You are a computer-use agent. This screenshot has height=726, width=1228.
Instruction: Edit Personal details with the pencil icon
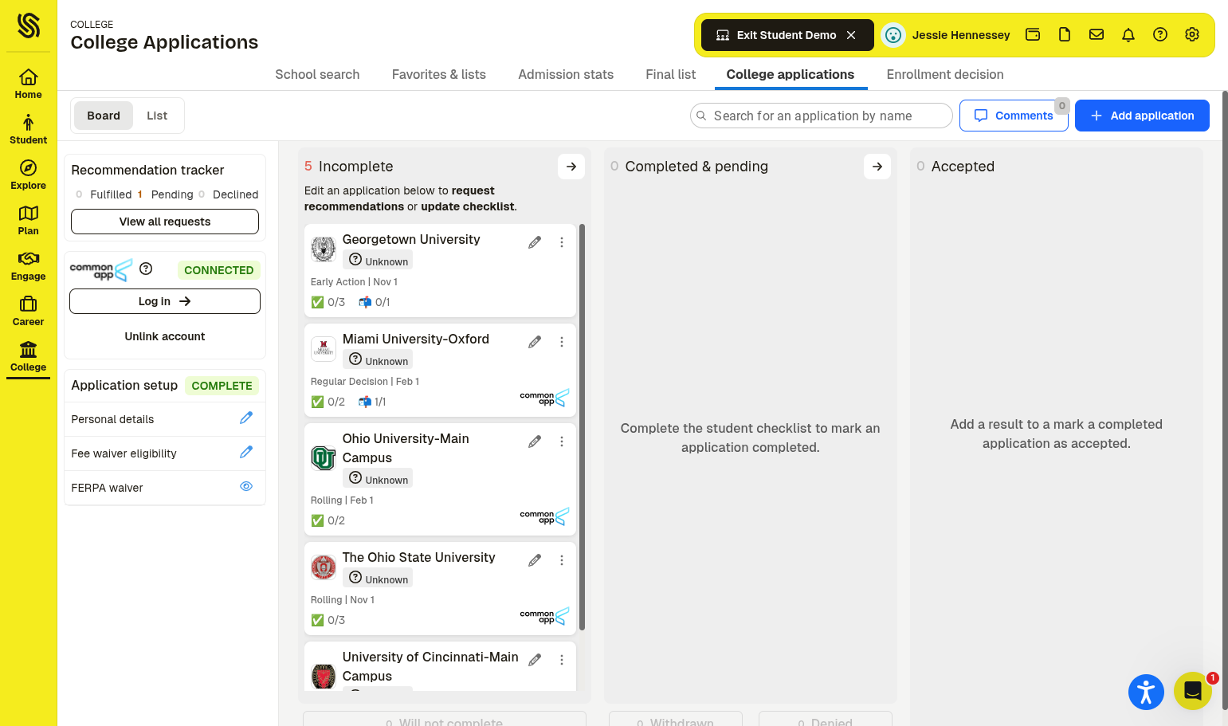(246, 418)
